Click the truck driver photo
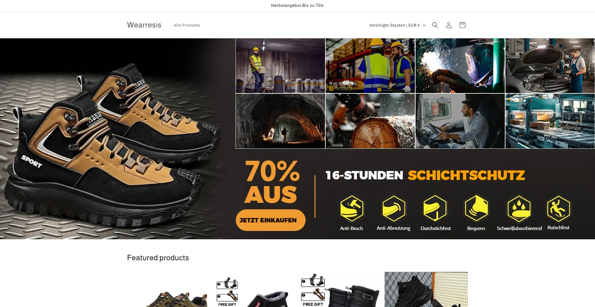The width and height of the screenshot is (595, 307). (460, 121)
